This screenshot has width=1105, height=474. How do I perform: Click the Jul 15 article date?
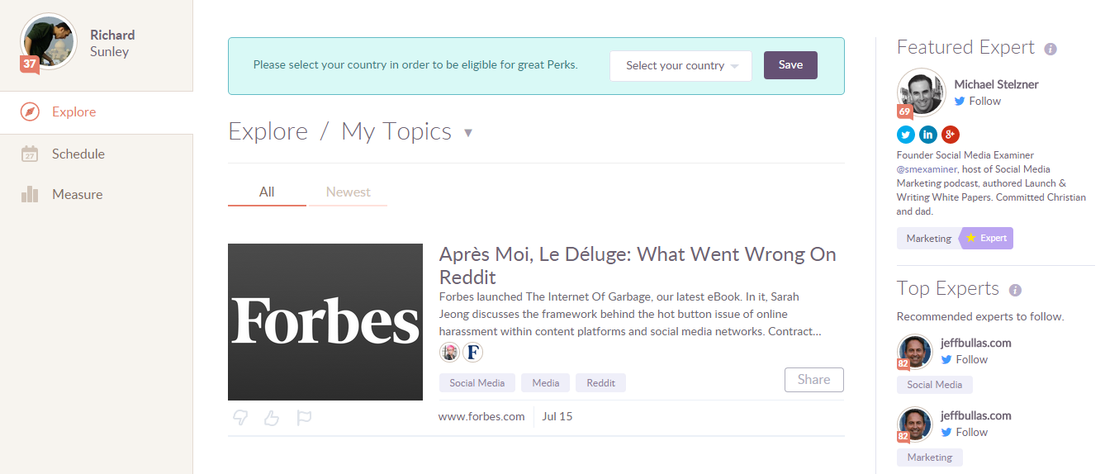point(557,416)
